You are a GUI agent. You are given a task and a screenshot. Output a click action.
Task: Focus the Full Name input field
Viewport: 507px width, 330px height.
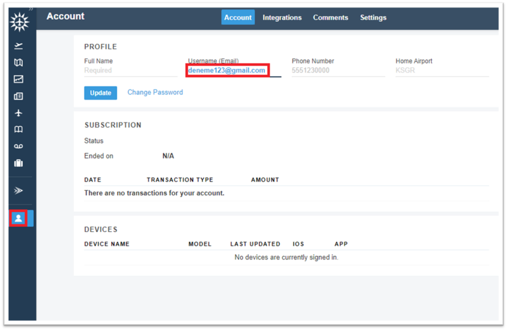[131, 70]
